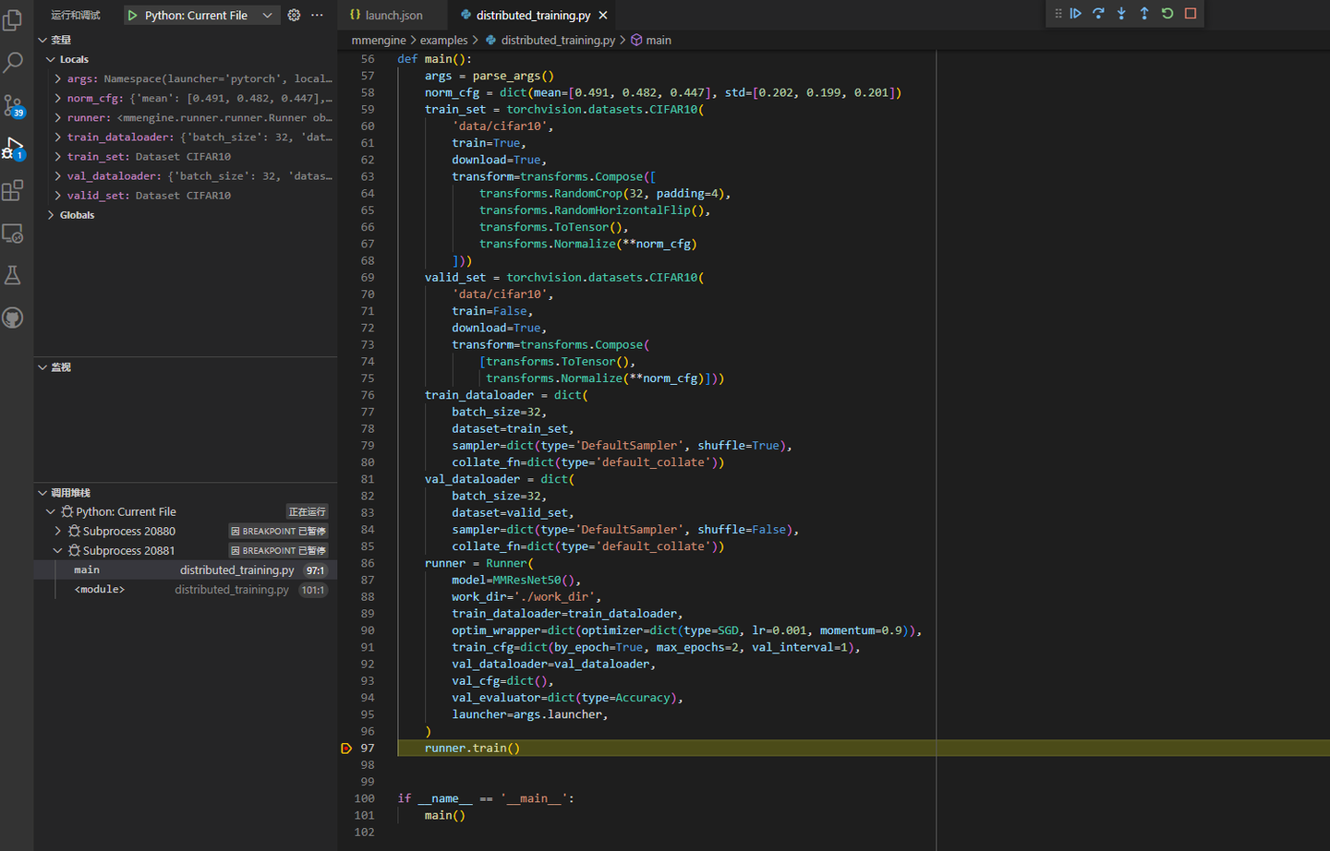Open the Testing flask icon
Image resolution: width=1330 pixels, height=851 pixels.
click(13, 274)
